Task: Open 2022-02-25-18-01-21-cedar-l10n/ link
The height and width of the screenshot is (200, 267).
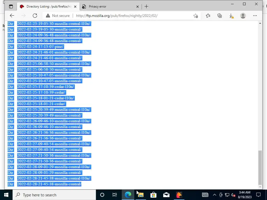Action: (46, 98)
